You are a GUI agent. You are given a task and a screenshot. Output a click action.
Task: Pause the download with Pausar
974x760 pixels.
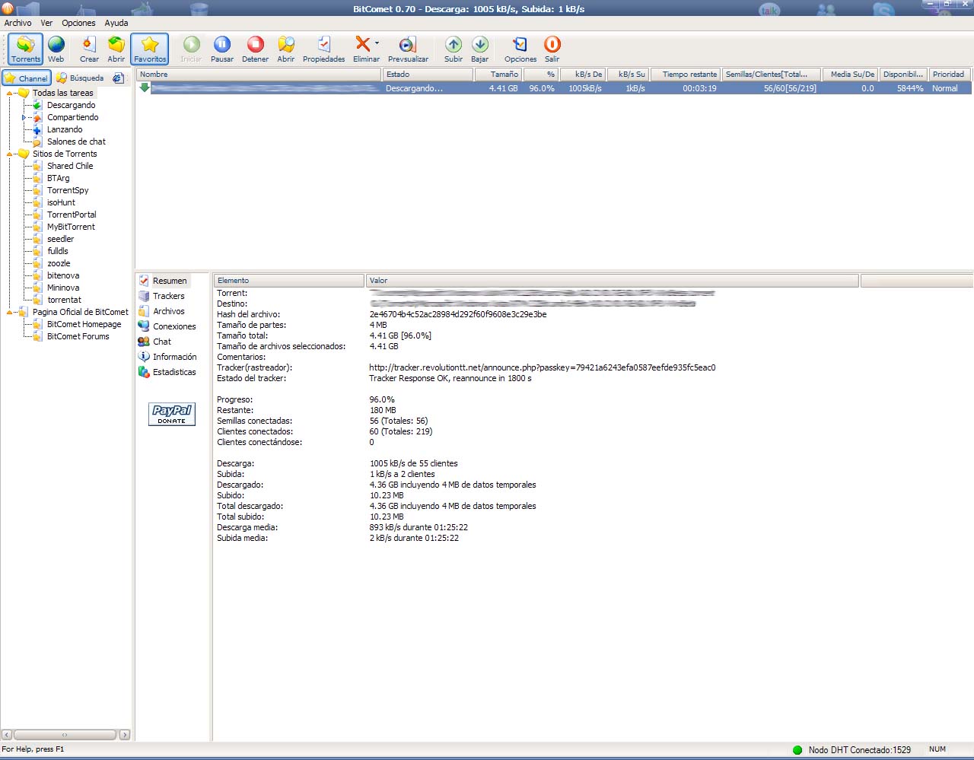click(x=222, y=49)
